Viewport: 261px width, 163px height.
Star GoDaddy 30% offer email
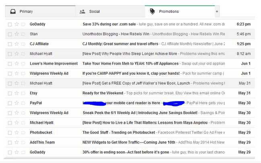tap(16, 152)
